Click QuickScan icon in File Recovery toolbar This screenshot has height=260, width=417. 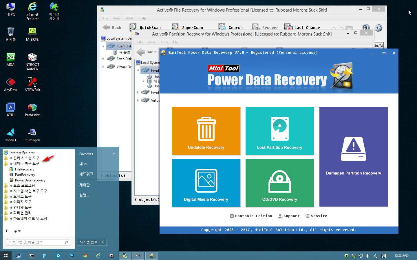[133, 27]
